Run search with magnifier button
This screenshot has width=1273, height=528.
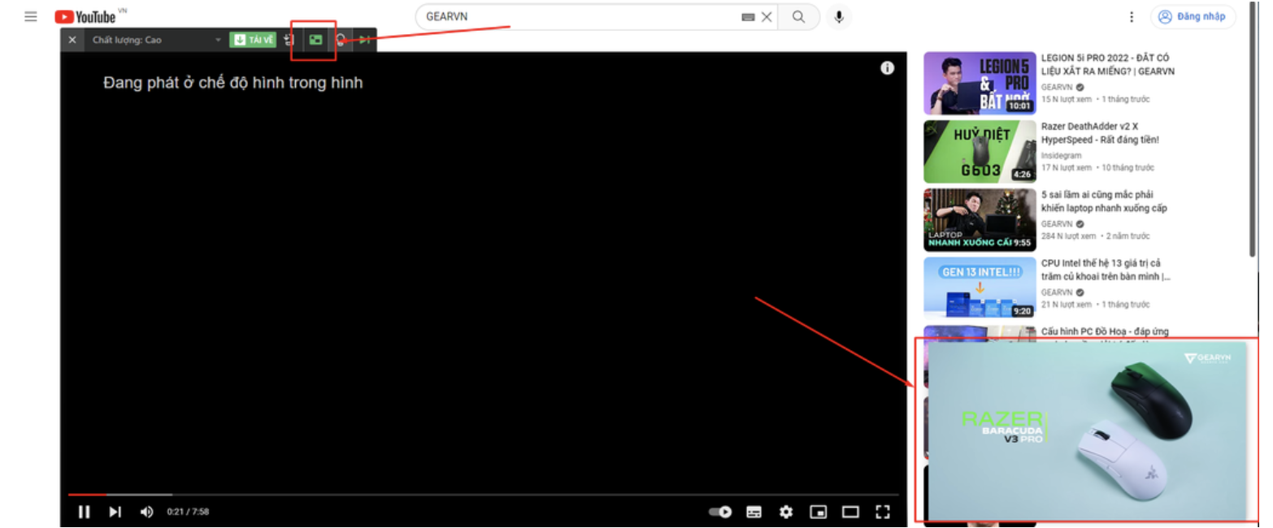click(x=799, y=17)
